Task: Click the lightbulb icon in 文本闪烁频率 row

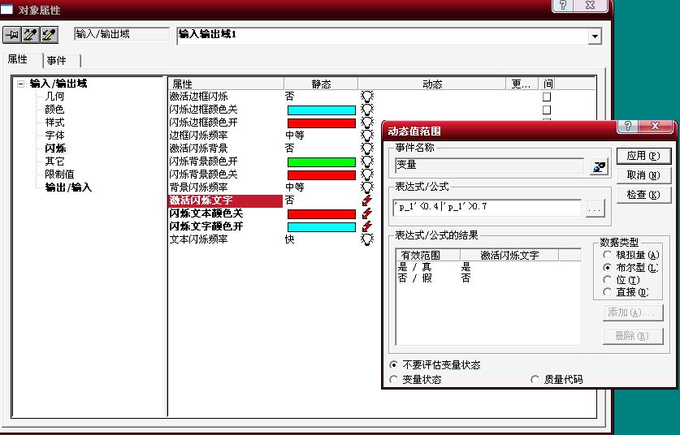Action: point(367,239)
